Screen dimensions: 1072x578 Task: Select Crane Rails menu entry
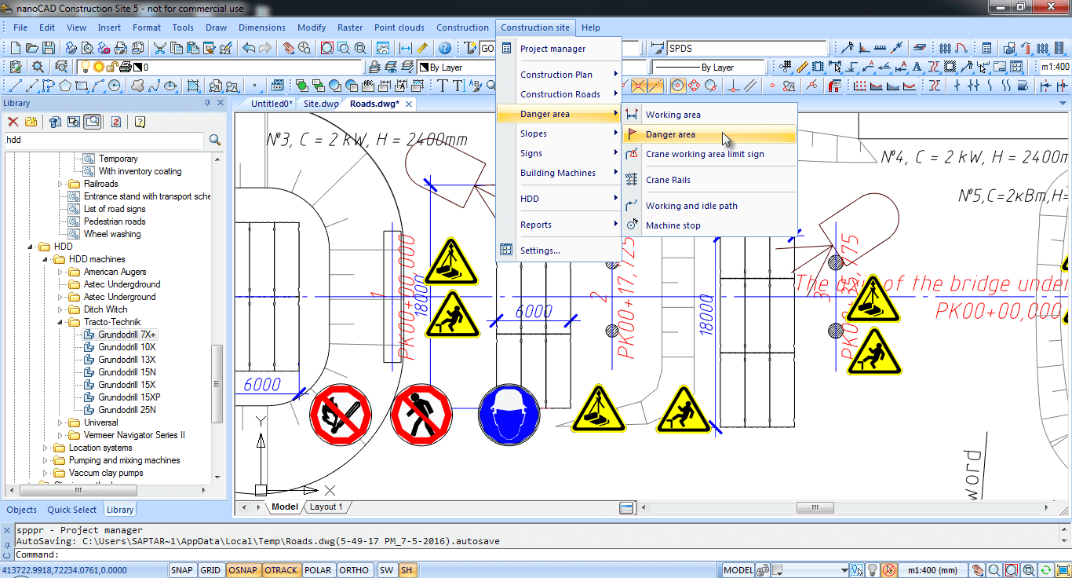coord(709,180)
